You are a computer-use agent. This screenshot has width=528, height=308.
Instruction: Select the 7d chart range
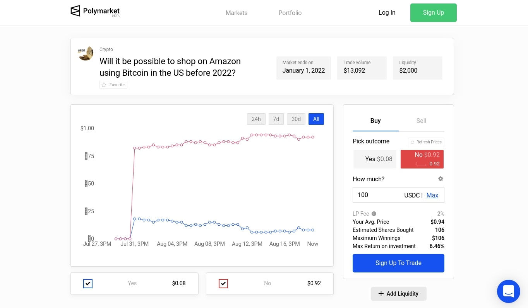tap(276, 119)
